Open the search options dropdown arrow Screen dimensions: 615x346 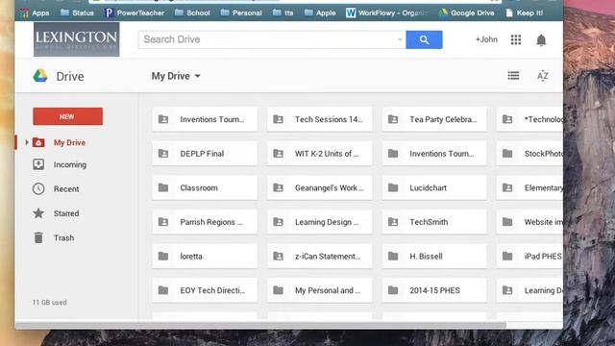400,39
